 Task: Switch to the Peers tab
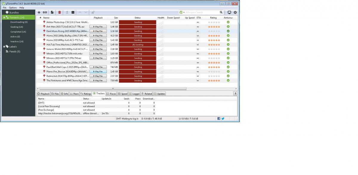point(74,94)
